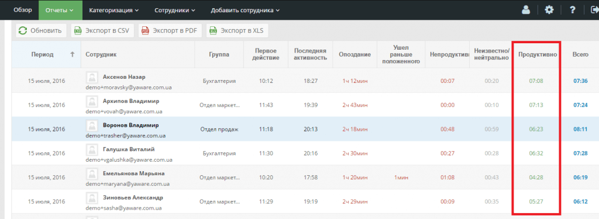Click last activity time 20:16

[311, 154]
